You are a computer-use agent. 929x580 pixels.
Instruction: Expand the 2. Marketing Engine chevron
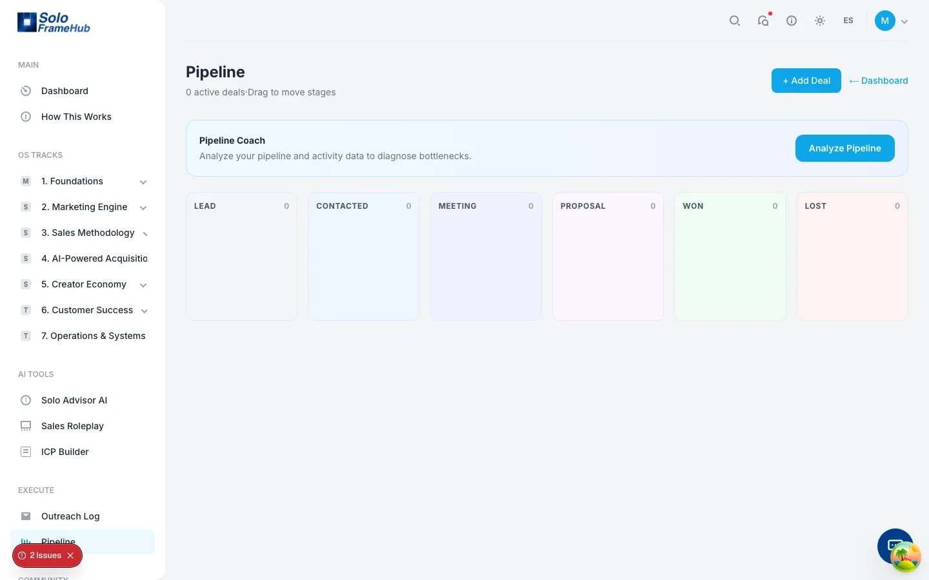click(x=143, y=208)
